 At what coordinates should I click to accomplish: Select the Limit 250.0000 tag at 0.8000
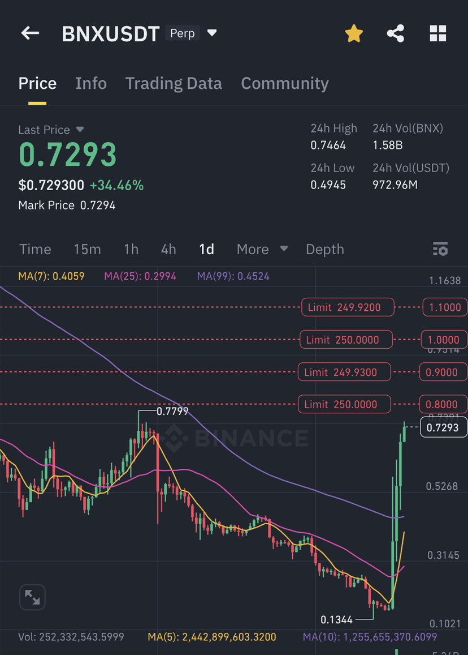pos(345,404)
